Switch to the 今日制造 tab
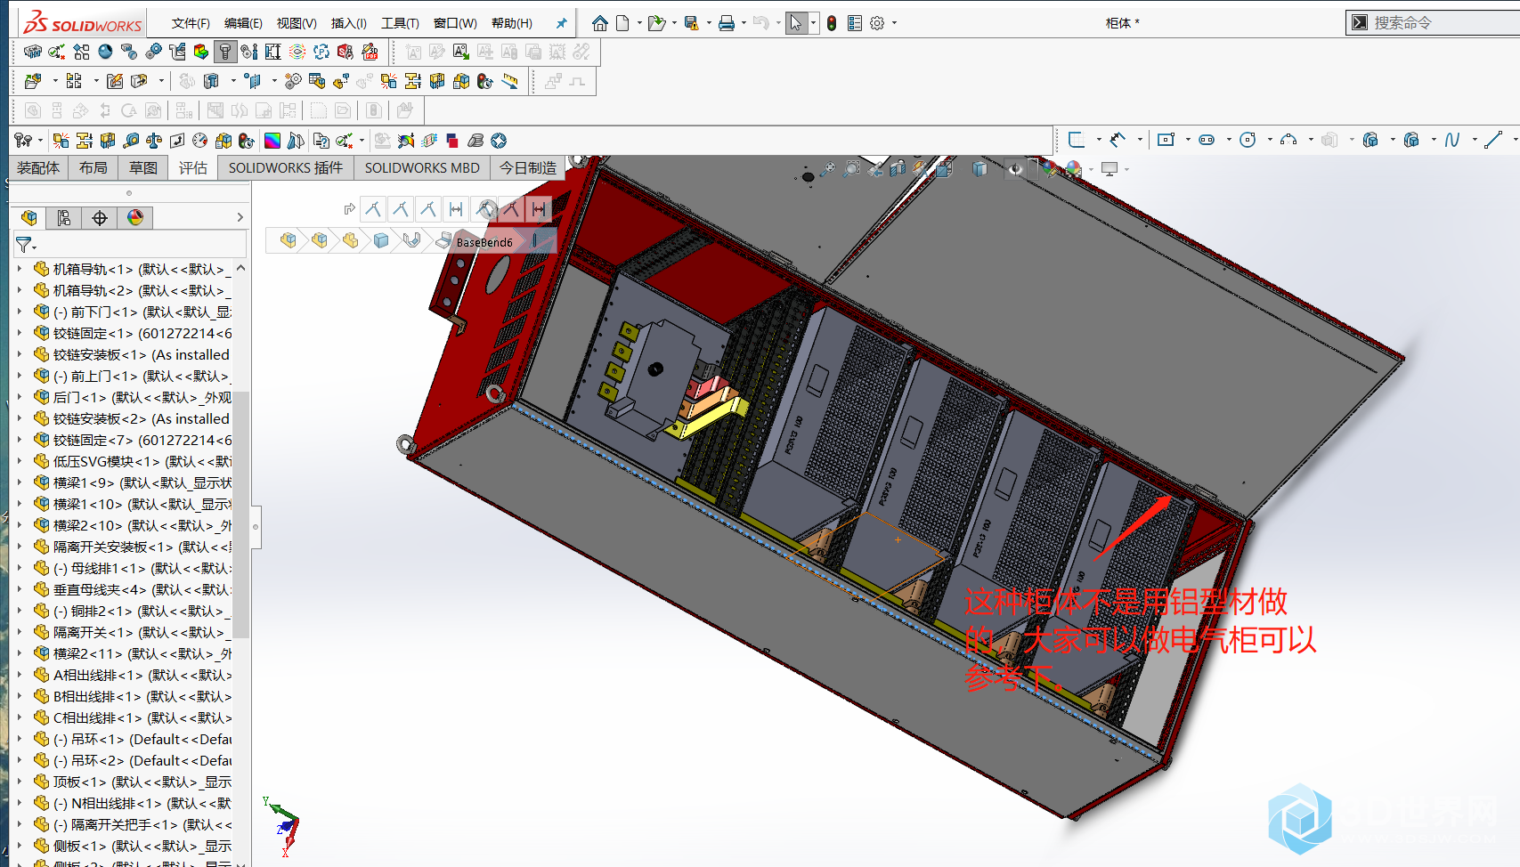Screen dimensions: 1520x867 click(527, 167)
